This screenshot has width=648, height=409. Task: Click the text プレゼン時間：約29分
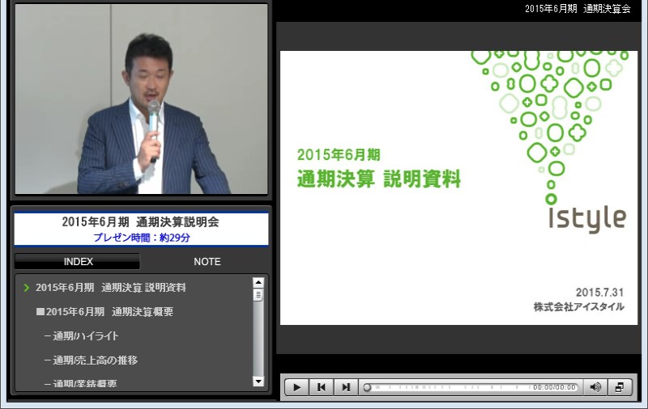coord(141,238)
